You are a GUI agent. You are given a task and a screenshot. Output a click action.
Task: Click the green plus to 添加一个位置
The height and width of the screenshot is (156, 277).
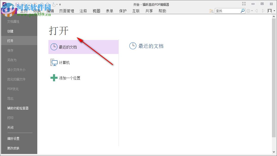point(54,78)
